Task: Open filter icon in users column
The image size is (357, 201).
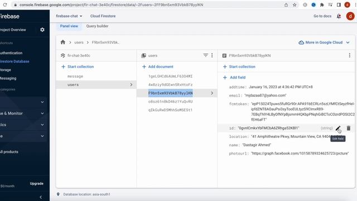Action: pyautogui.click(x=206, y=55)
